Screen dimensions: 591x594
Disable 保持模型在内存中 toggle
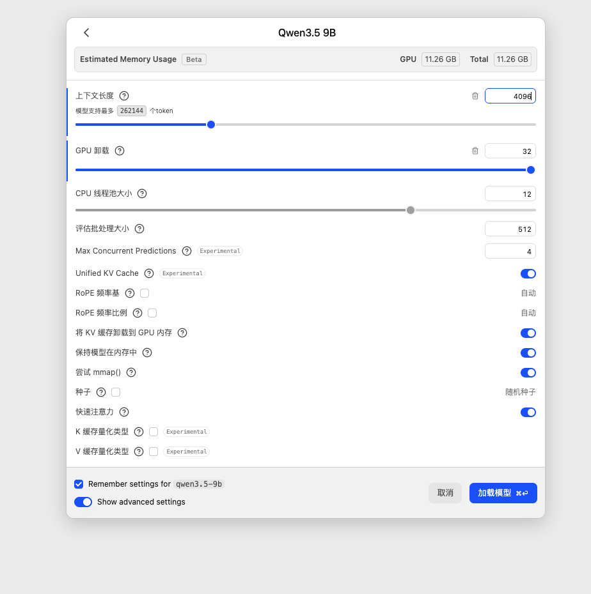(528, 353)
